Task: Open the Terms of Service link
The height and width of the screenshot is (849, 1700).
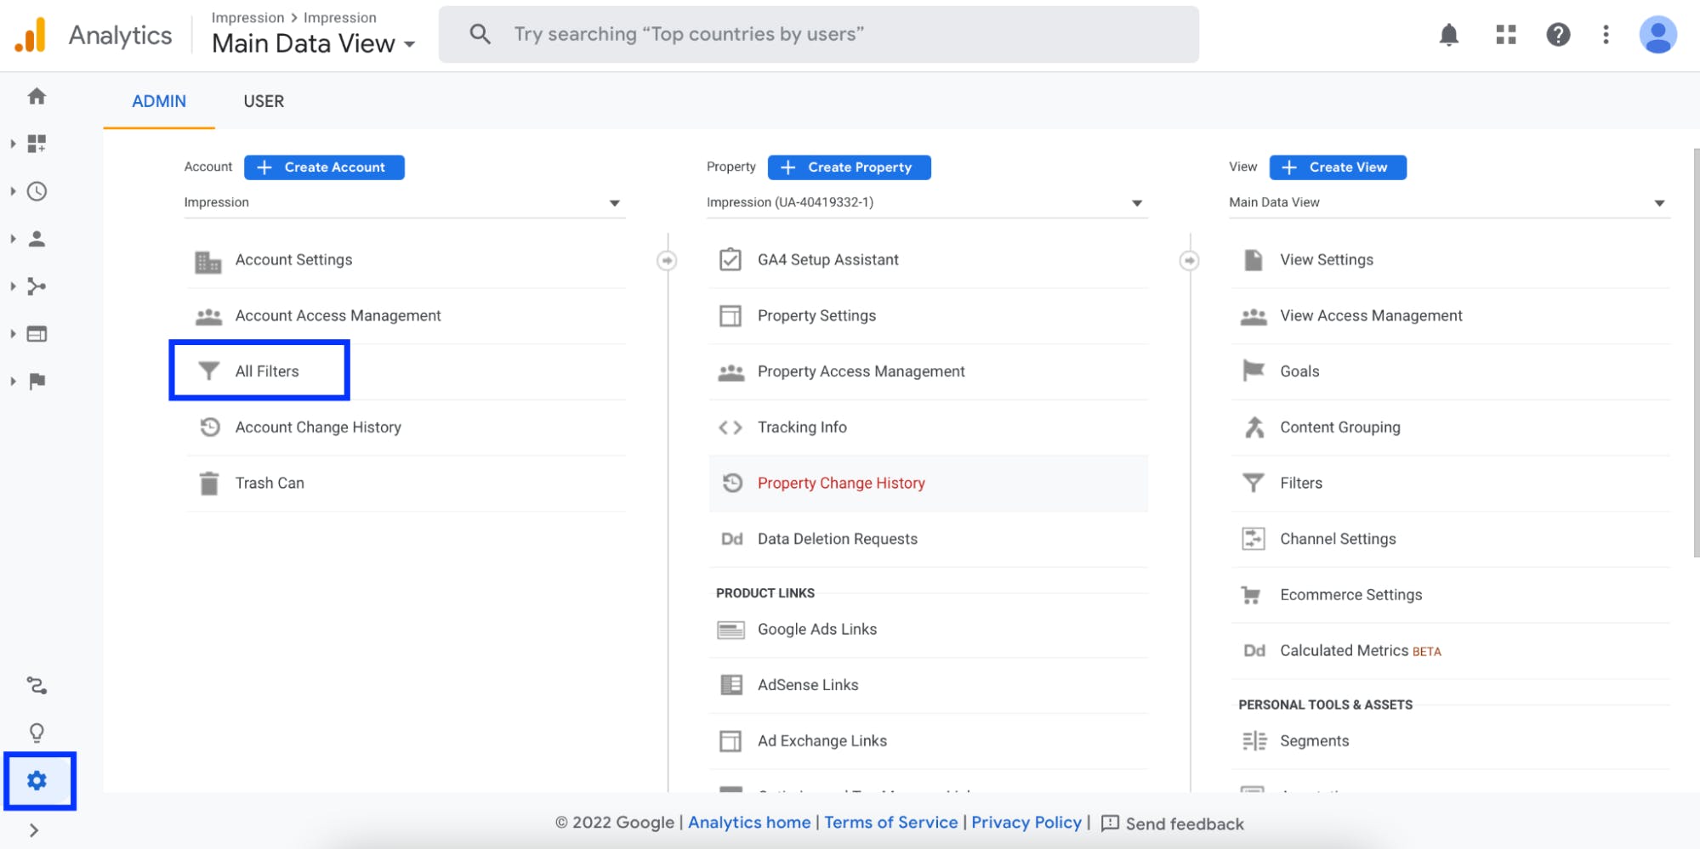Action: pyautogui.click(x=890, y=823)
